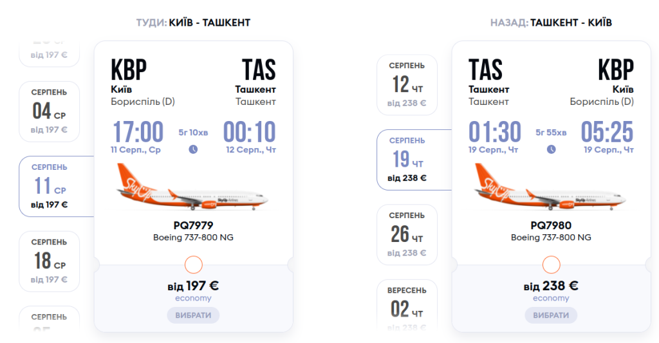The height and width of the screenshot is (343, 659).
Task: Click departure time 01:30 from Ташкент
Action: click(495, 132)
